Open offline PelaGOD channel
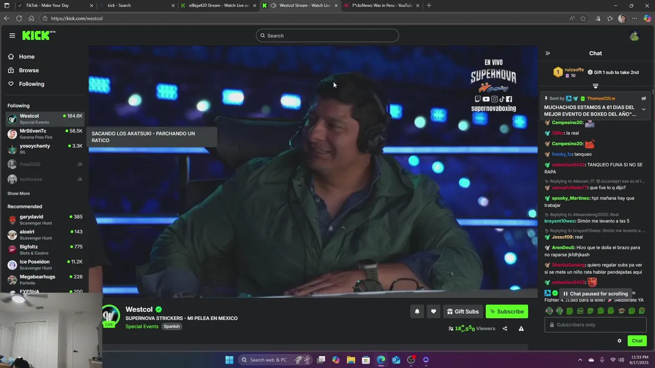Viewport: 655px width, 368px height. (x=45, y=164)
